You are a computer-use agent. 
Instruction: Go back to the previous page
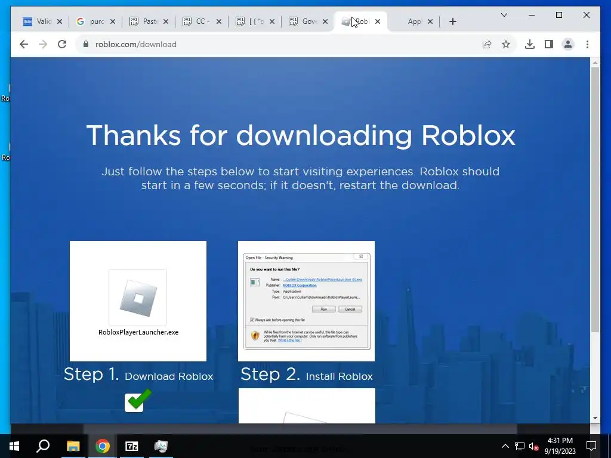coord(24,44)
